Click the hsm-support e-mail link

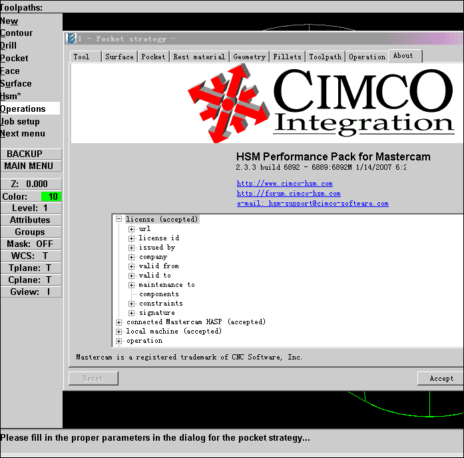(x=312, y=204)
